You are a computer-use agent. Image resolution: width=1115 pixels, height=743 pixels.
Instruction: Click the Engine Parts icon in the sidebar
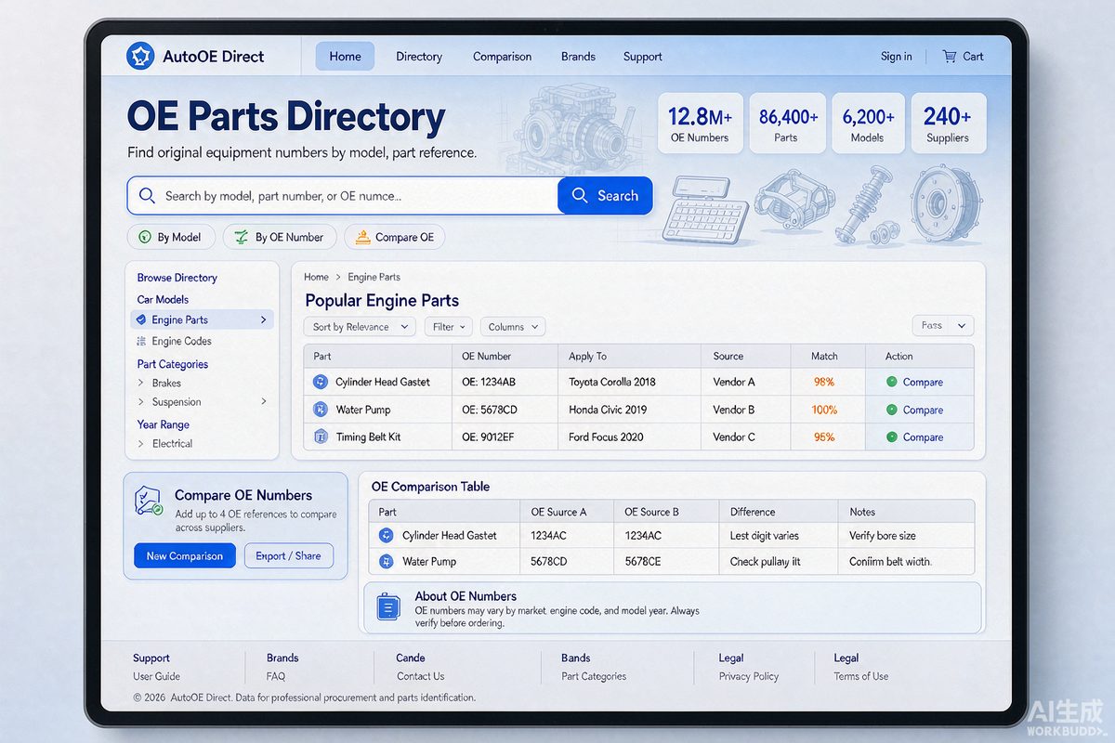[x=140, y=319]
